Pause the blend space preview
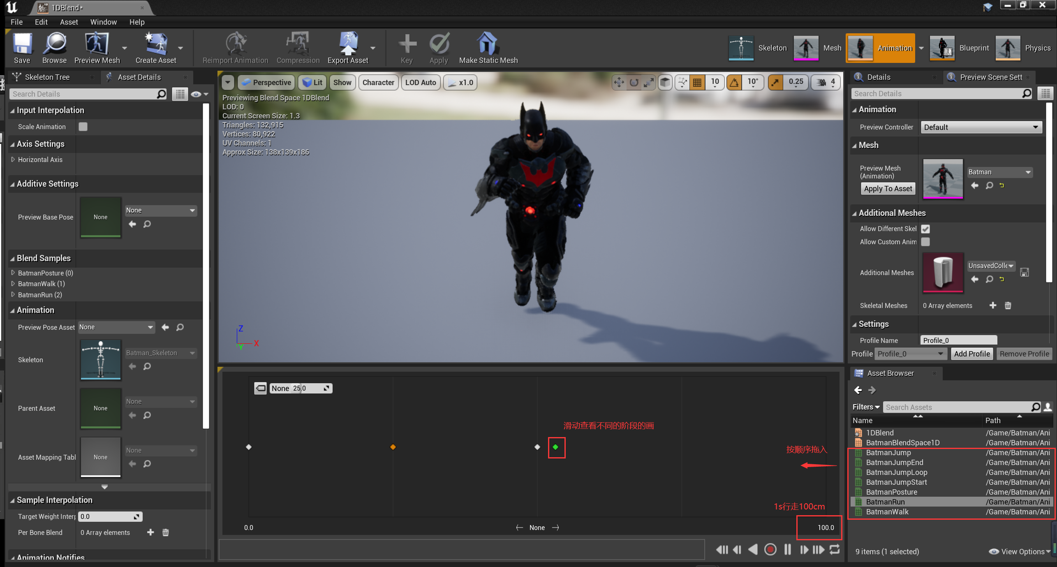Image resolution: width=1057 pixels, height=567 pixels. click(788, 549)
